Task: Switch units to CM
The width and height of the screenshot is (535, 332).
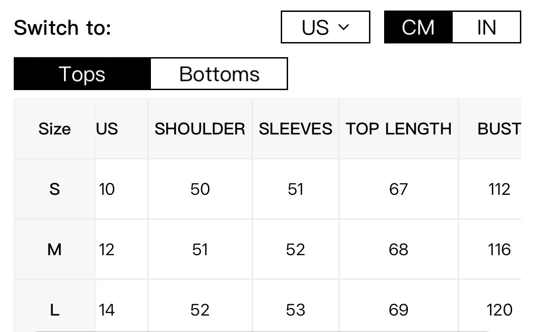Action: [x=418, y=27]
